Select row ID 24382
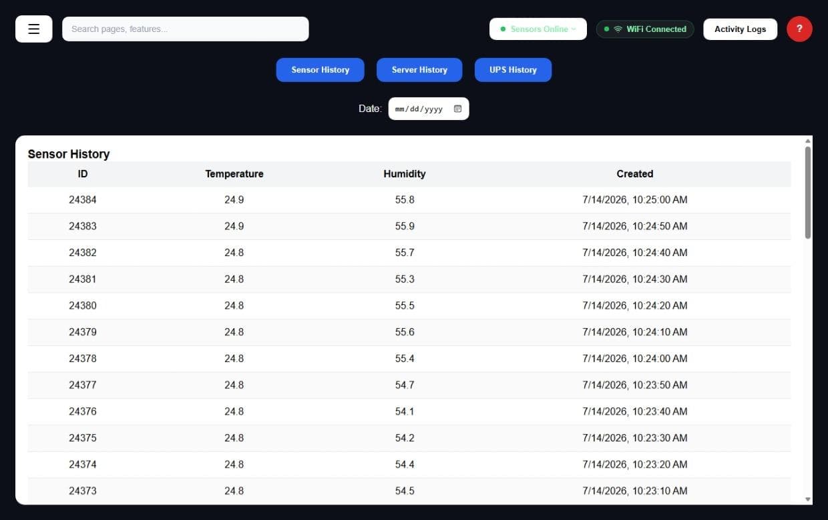 click(409, 253)
